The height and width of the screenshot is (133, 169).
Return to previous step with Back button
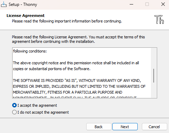pyautogui.click(x=99, y=127)
